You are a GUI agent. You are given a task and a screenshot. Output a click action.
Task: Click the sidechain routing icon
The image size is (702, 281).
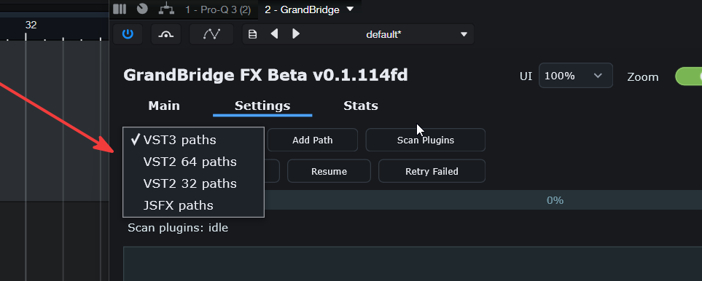tap(166, 34)
